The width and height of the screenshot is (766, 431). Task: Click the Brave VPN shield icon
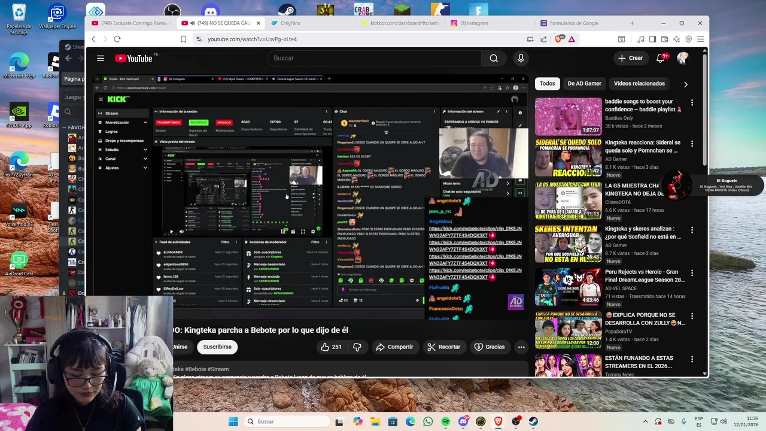point(688,39)
